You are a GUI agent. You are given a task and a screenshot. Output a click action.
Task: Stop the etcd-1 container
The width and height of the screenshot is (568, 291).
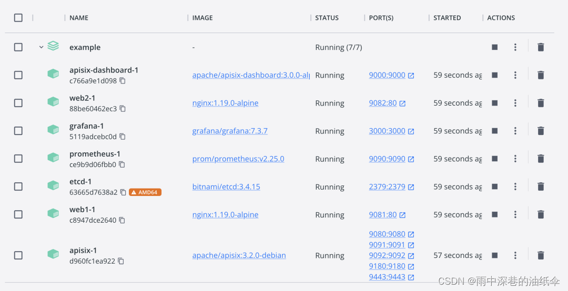494,186
